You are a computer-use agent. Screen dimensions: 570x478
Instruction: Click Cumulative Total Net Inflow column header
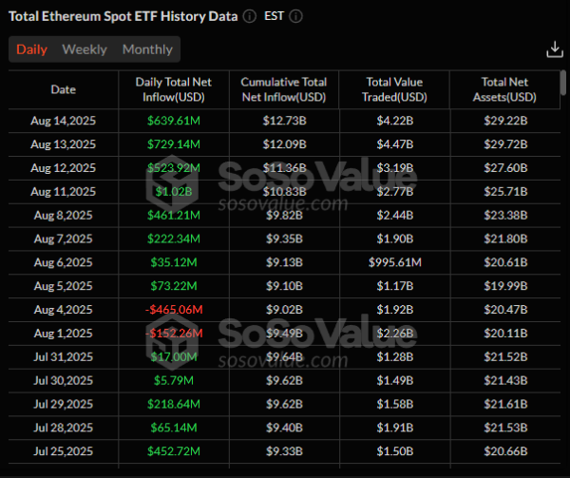[284, 89]
